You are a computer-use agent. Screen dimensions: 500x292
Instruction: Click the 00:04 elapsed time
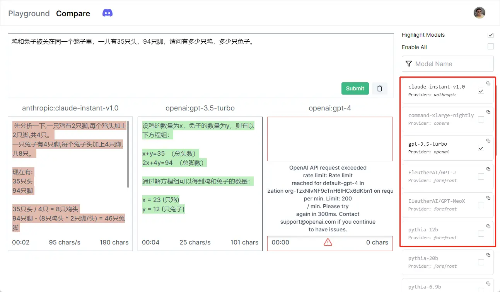pos(150,242)
